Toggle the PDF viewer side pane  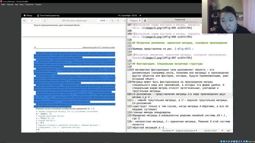[24, 21]
